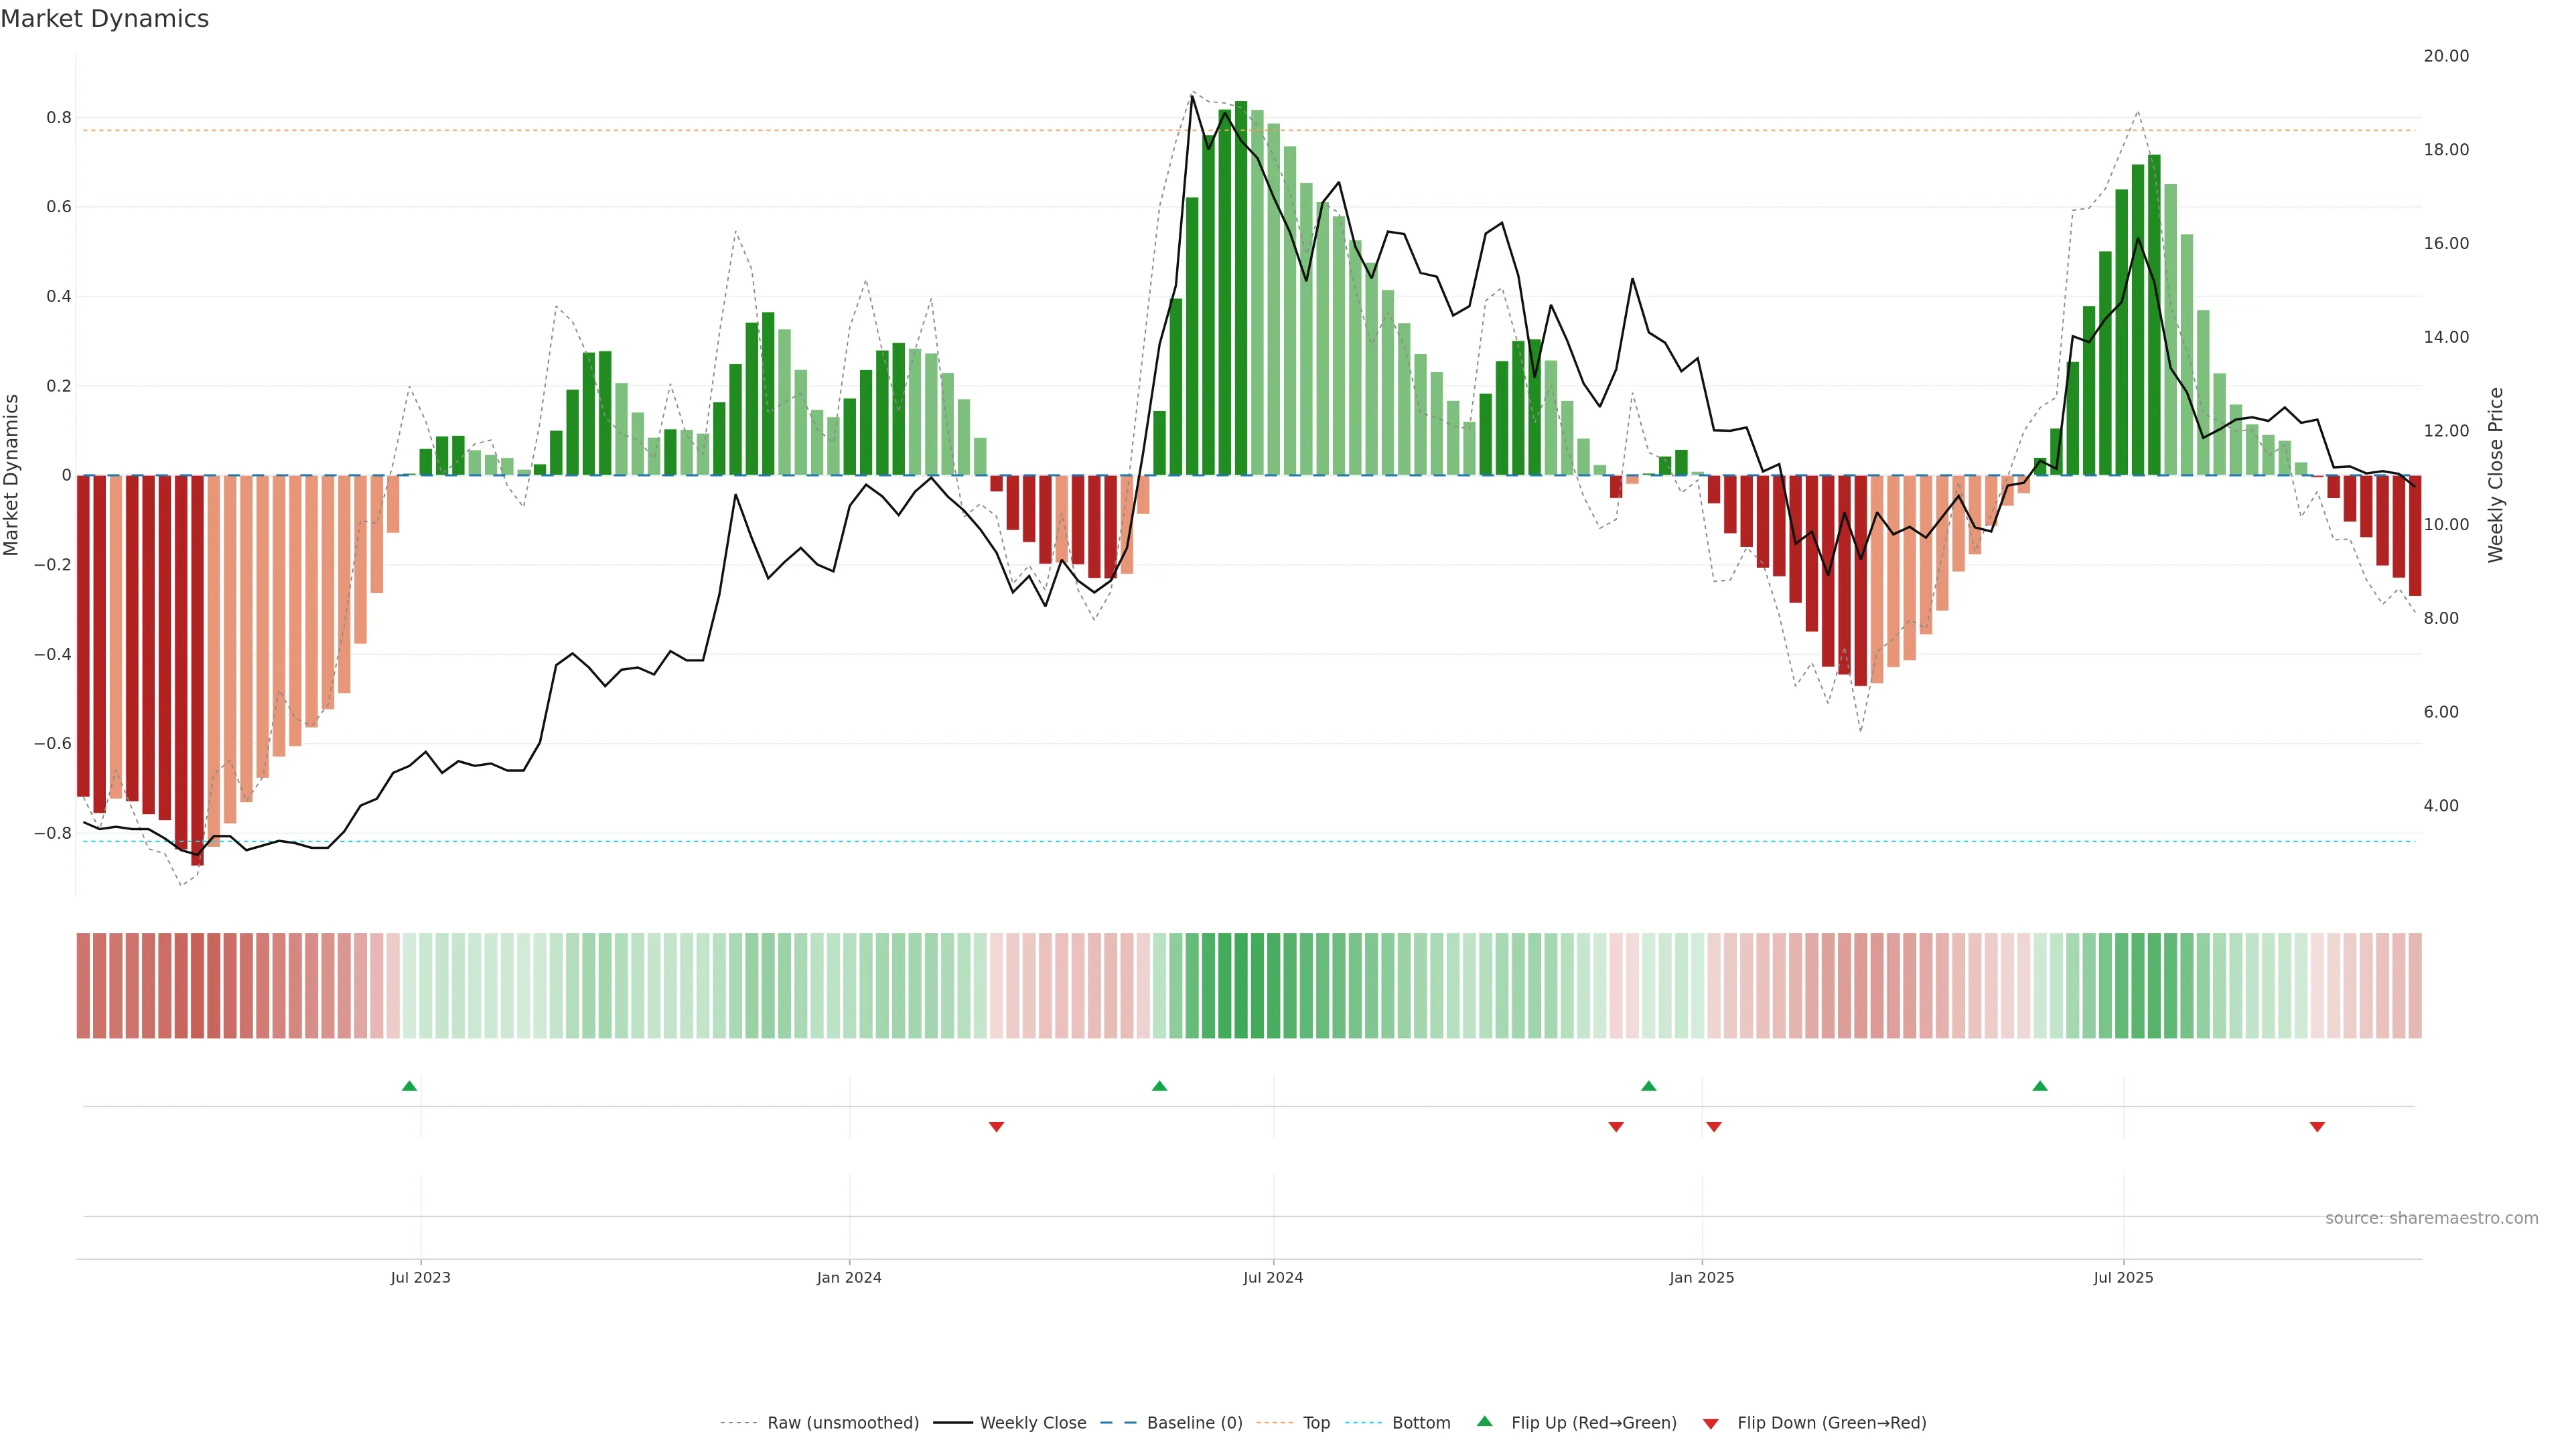Click the Weekly Close Price axis title
The image size is (2572, 1446).
pyautogui.click(x=2496, y=475)
